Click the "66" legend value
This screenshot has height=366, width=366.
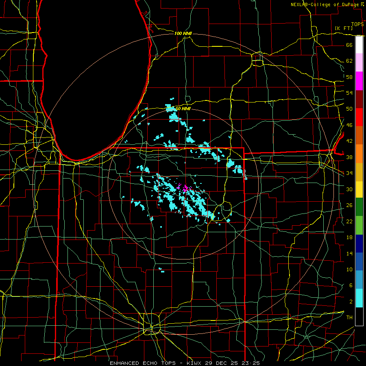(x=349, y=45)
